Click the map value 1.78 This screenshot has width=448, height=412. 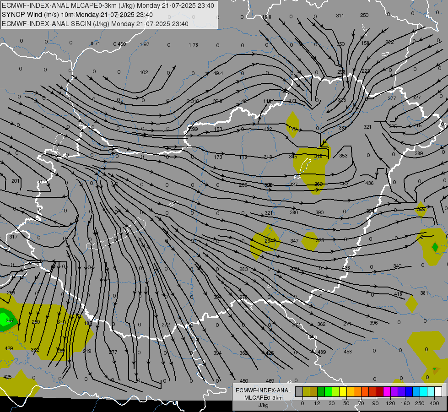click(x=194, y=45)
